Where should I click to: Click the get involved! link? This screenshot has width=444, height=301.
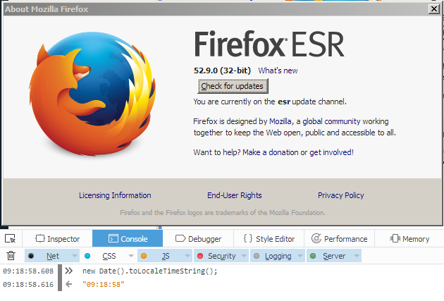coord(331,152)
